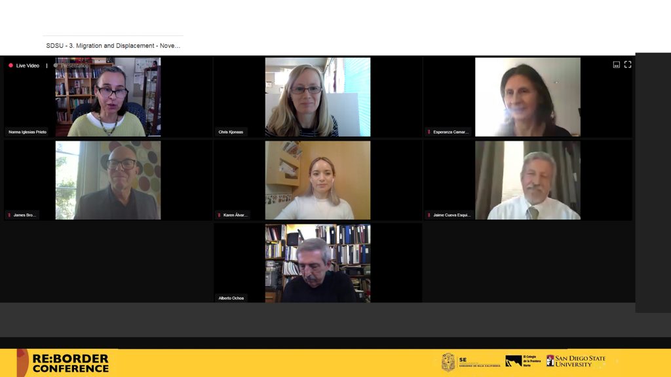Click muted mic icon beside James Bro...

pyautogui.click(x=9, y=215)
